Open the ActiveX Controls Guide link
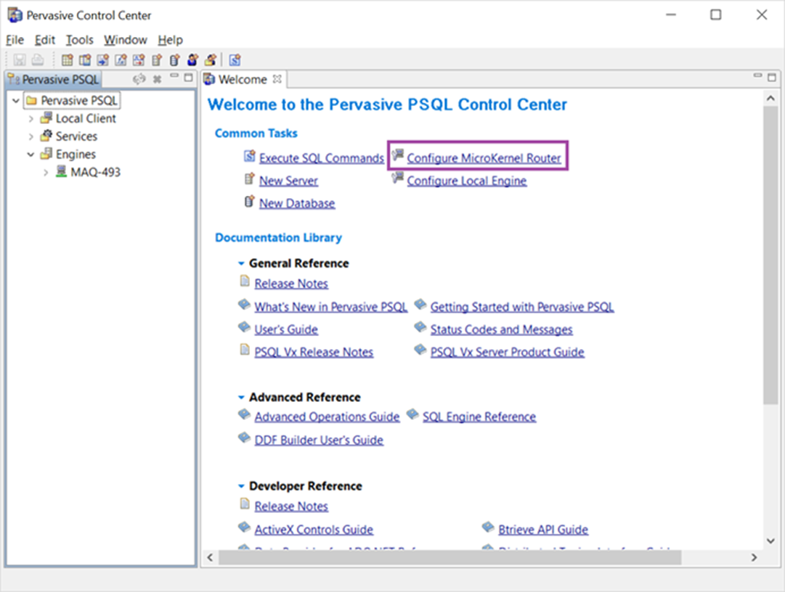 click(314, 530)
